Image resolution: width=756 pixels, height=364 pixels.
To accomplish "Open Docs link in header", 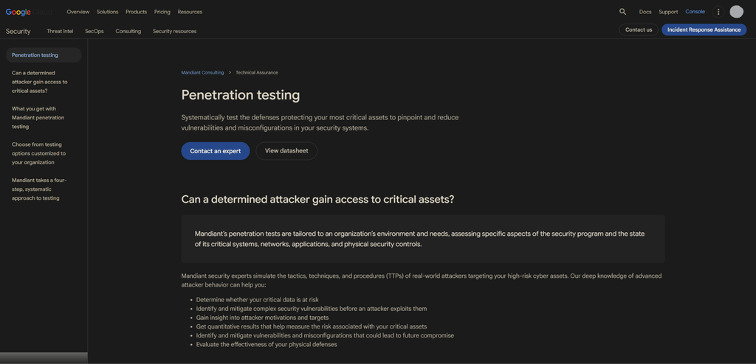I will [x=645, y=12].
